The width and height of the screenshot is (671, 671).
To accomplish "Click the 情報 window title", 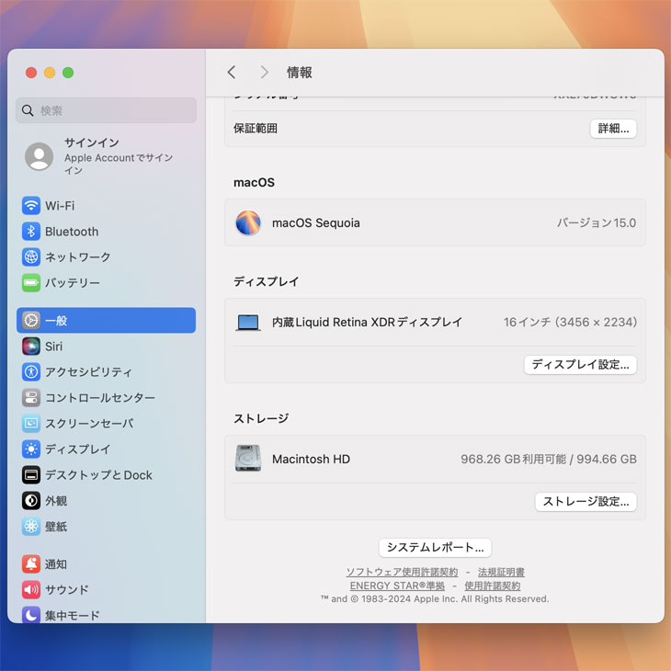I will coord(300,73).
